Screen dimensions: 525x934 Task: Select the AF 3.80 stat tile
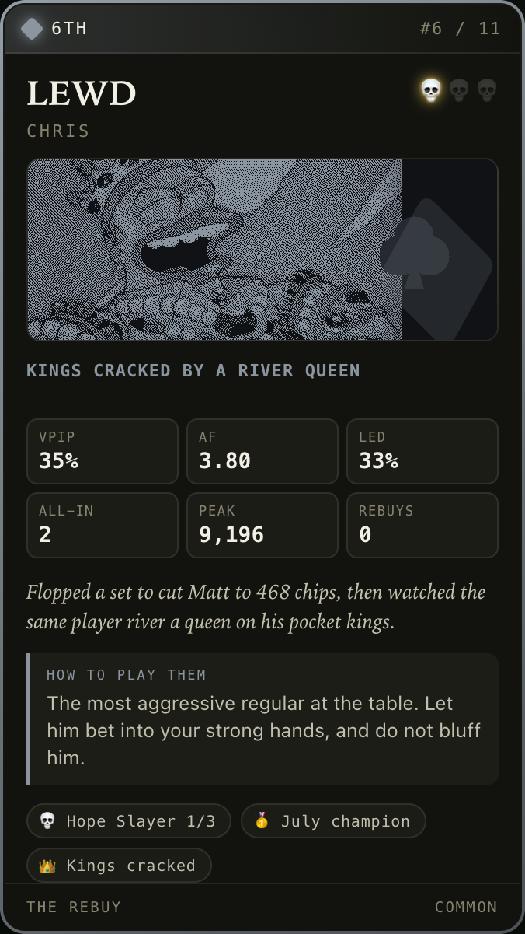(262, 452)
